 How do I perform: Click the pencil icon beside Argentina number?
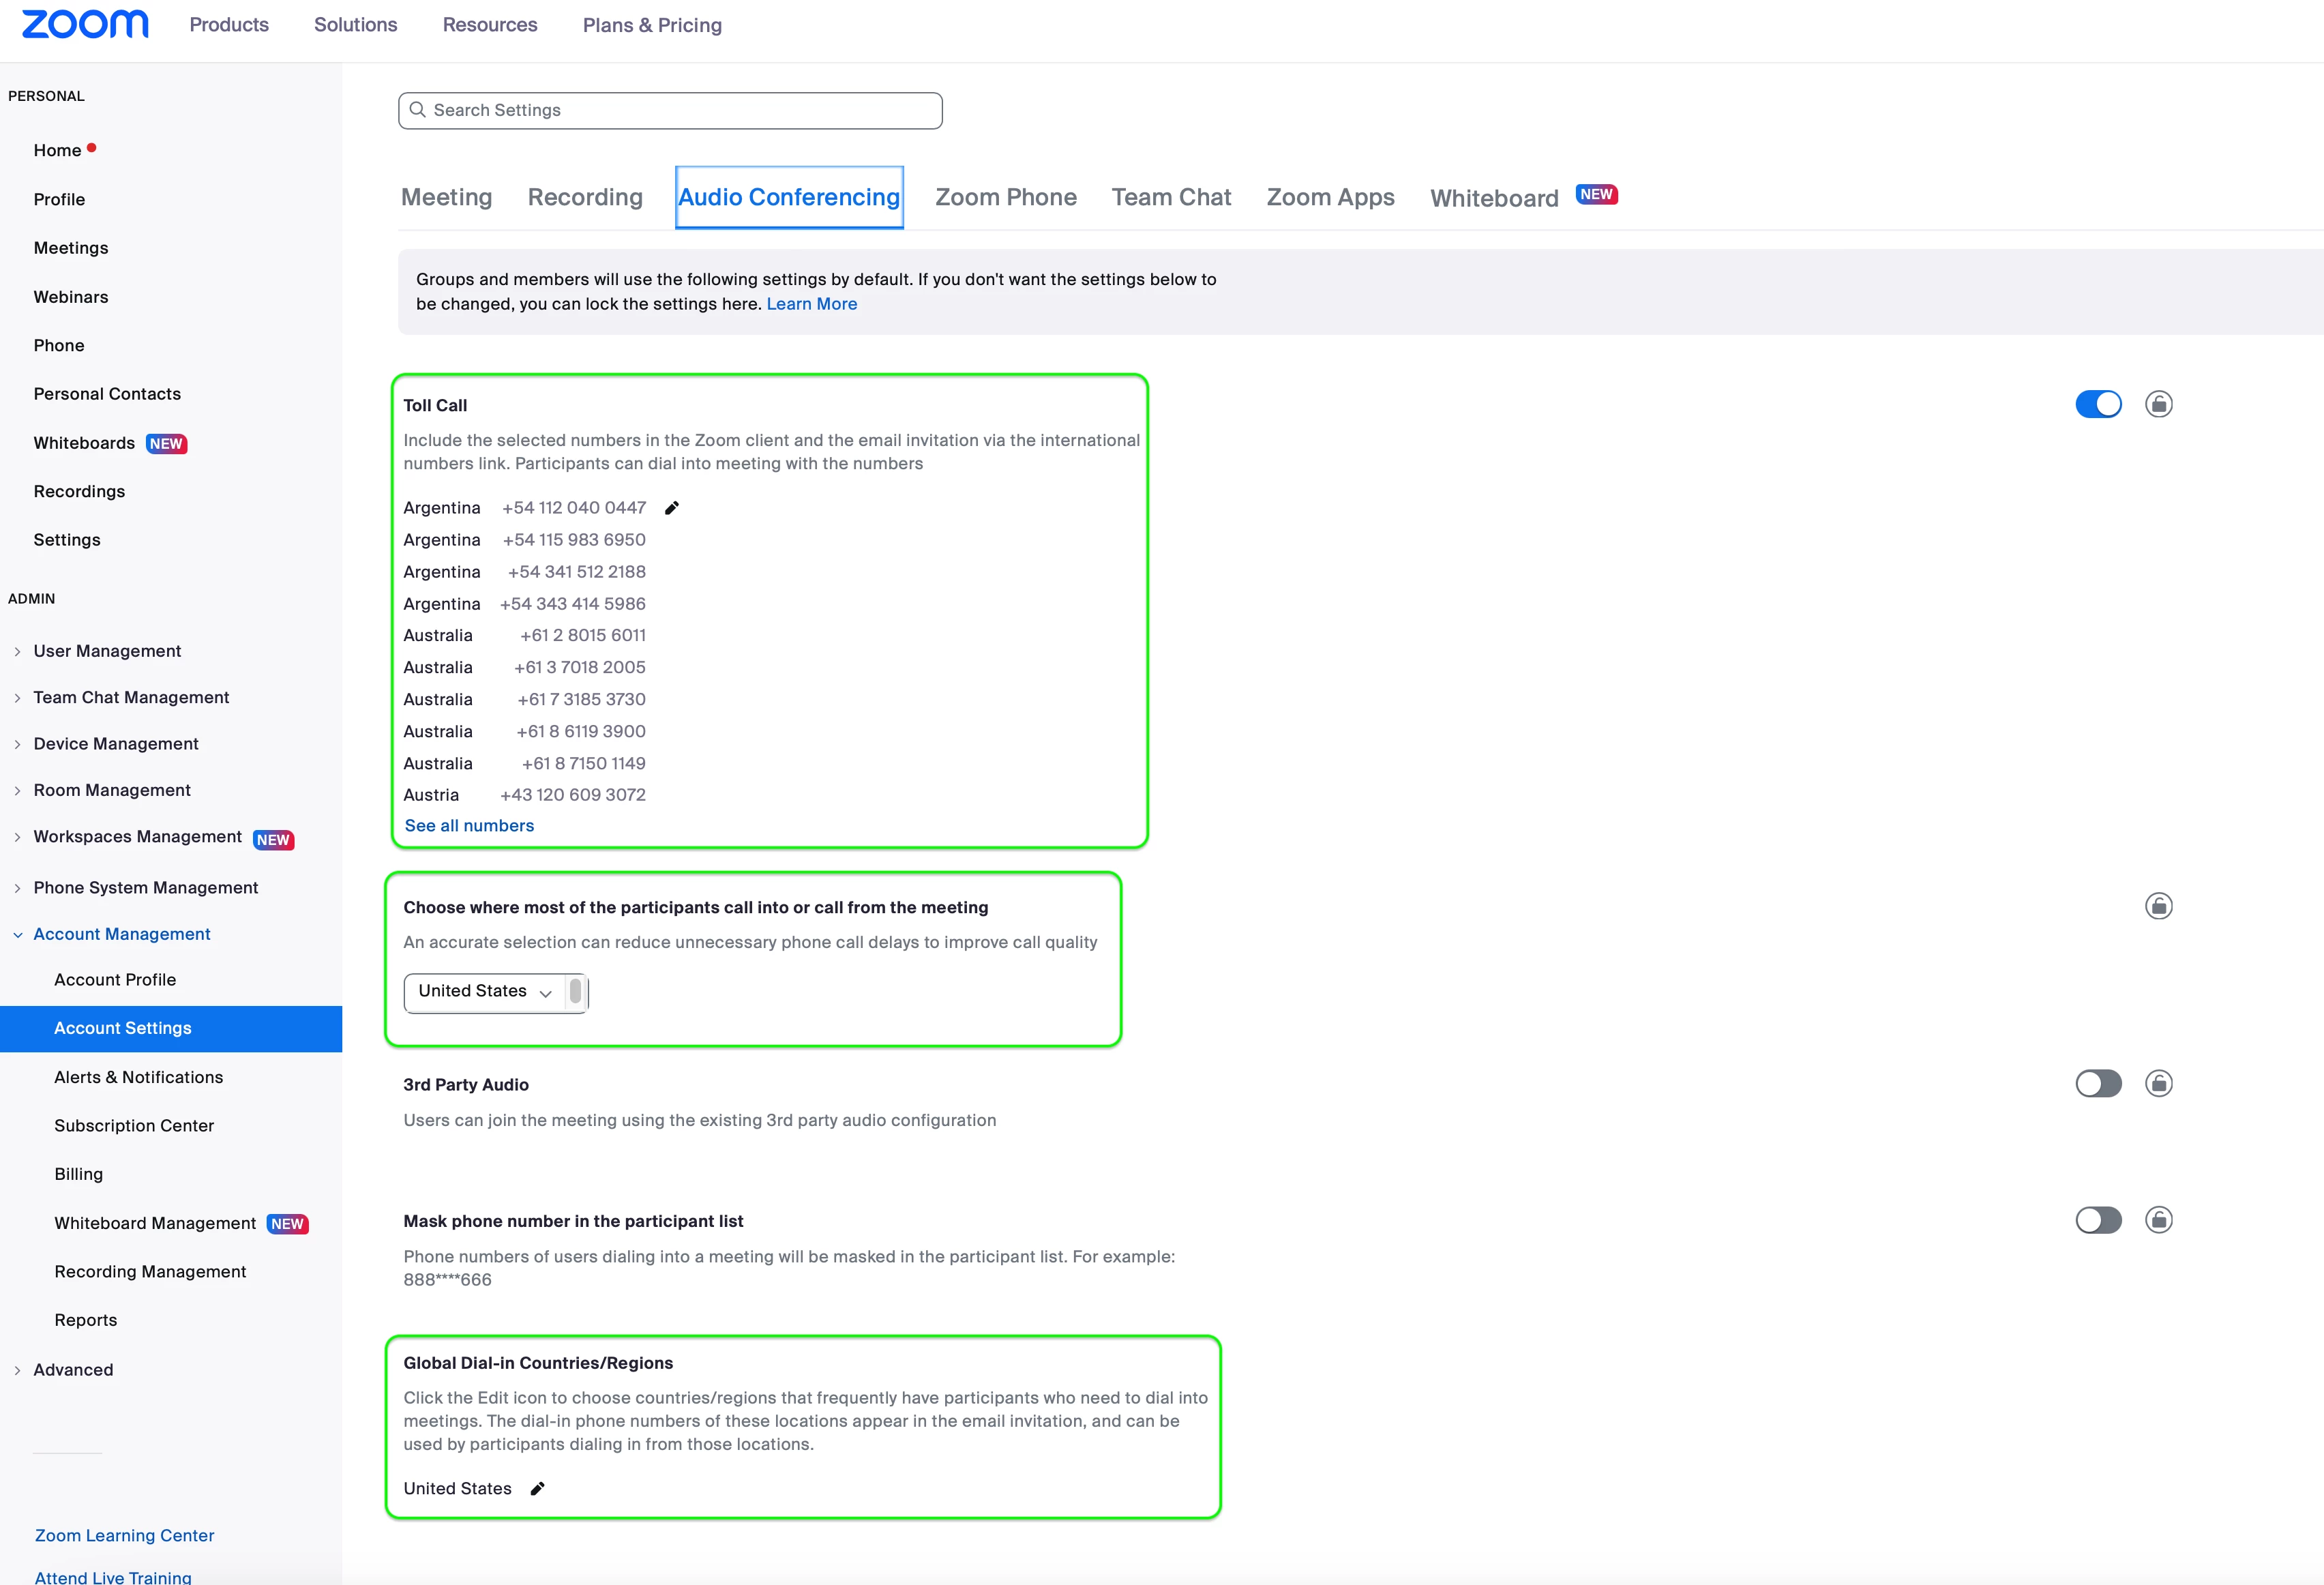coord(672,508)
